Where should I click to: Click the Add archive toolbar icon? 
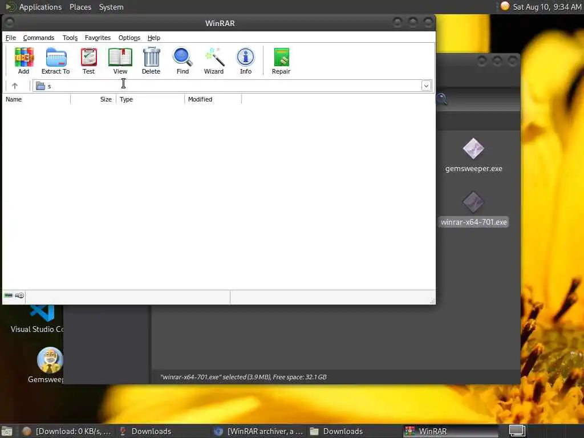pyautogui.click(x=24, y=60)
